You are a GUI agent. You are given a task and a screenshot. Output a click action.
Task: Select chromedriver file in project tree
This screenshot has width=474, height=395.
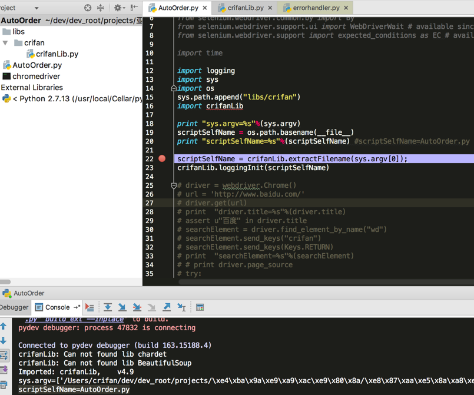(31, 77)
